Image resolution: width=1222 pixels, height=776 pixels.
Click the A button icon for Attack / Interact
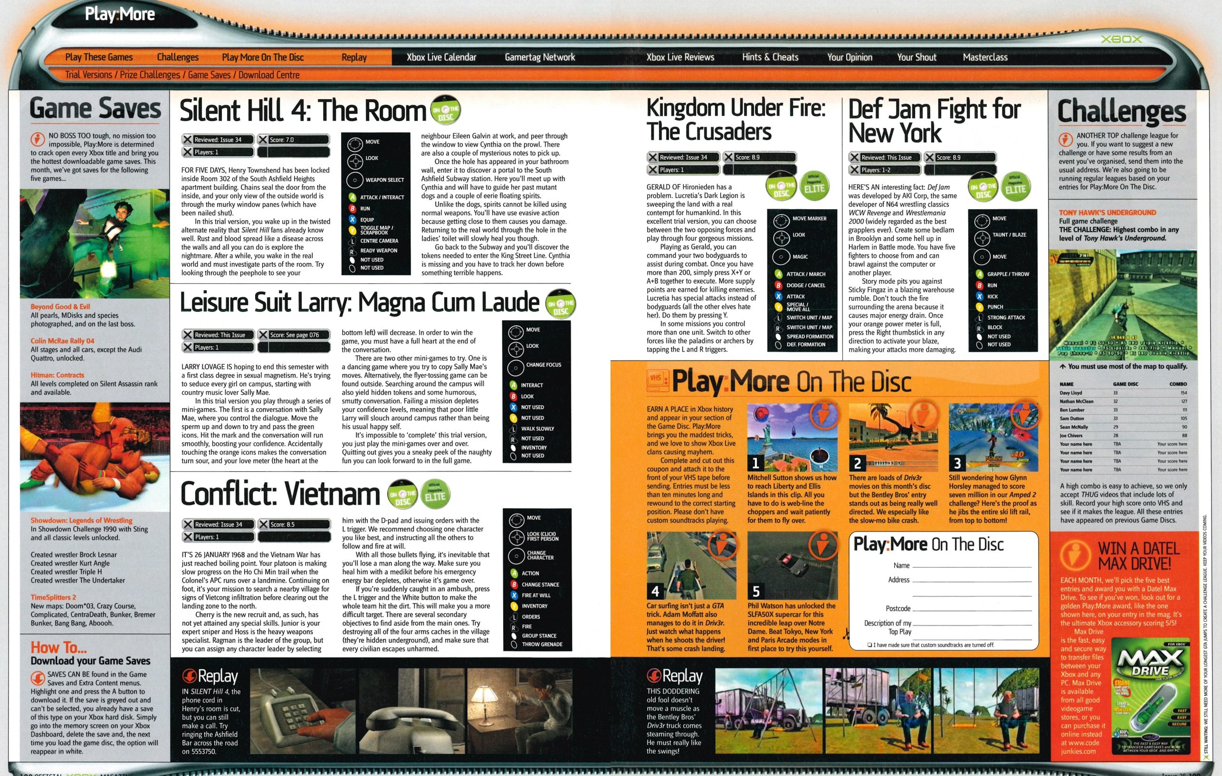pyautogui.click(x=352, y=197)
